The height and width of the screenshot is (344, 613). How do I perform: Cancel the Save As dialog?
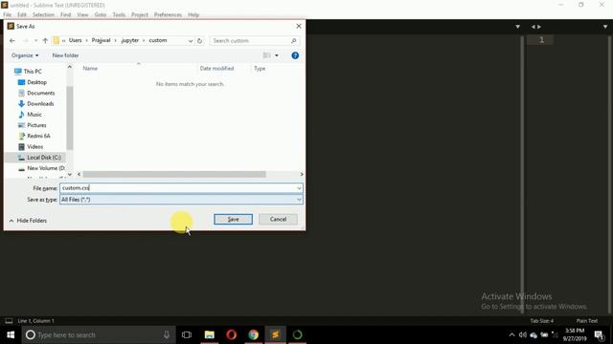point(278,219)
